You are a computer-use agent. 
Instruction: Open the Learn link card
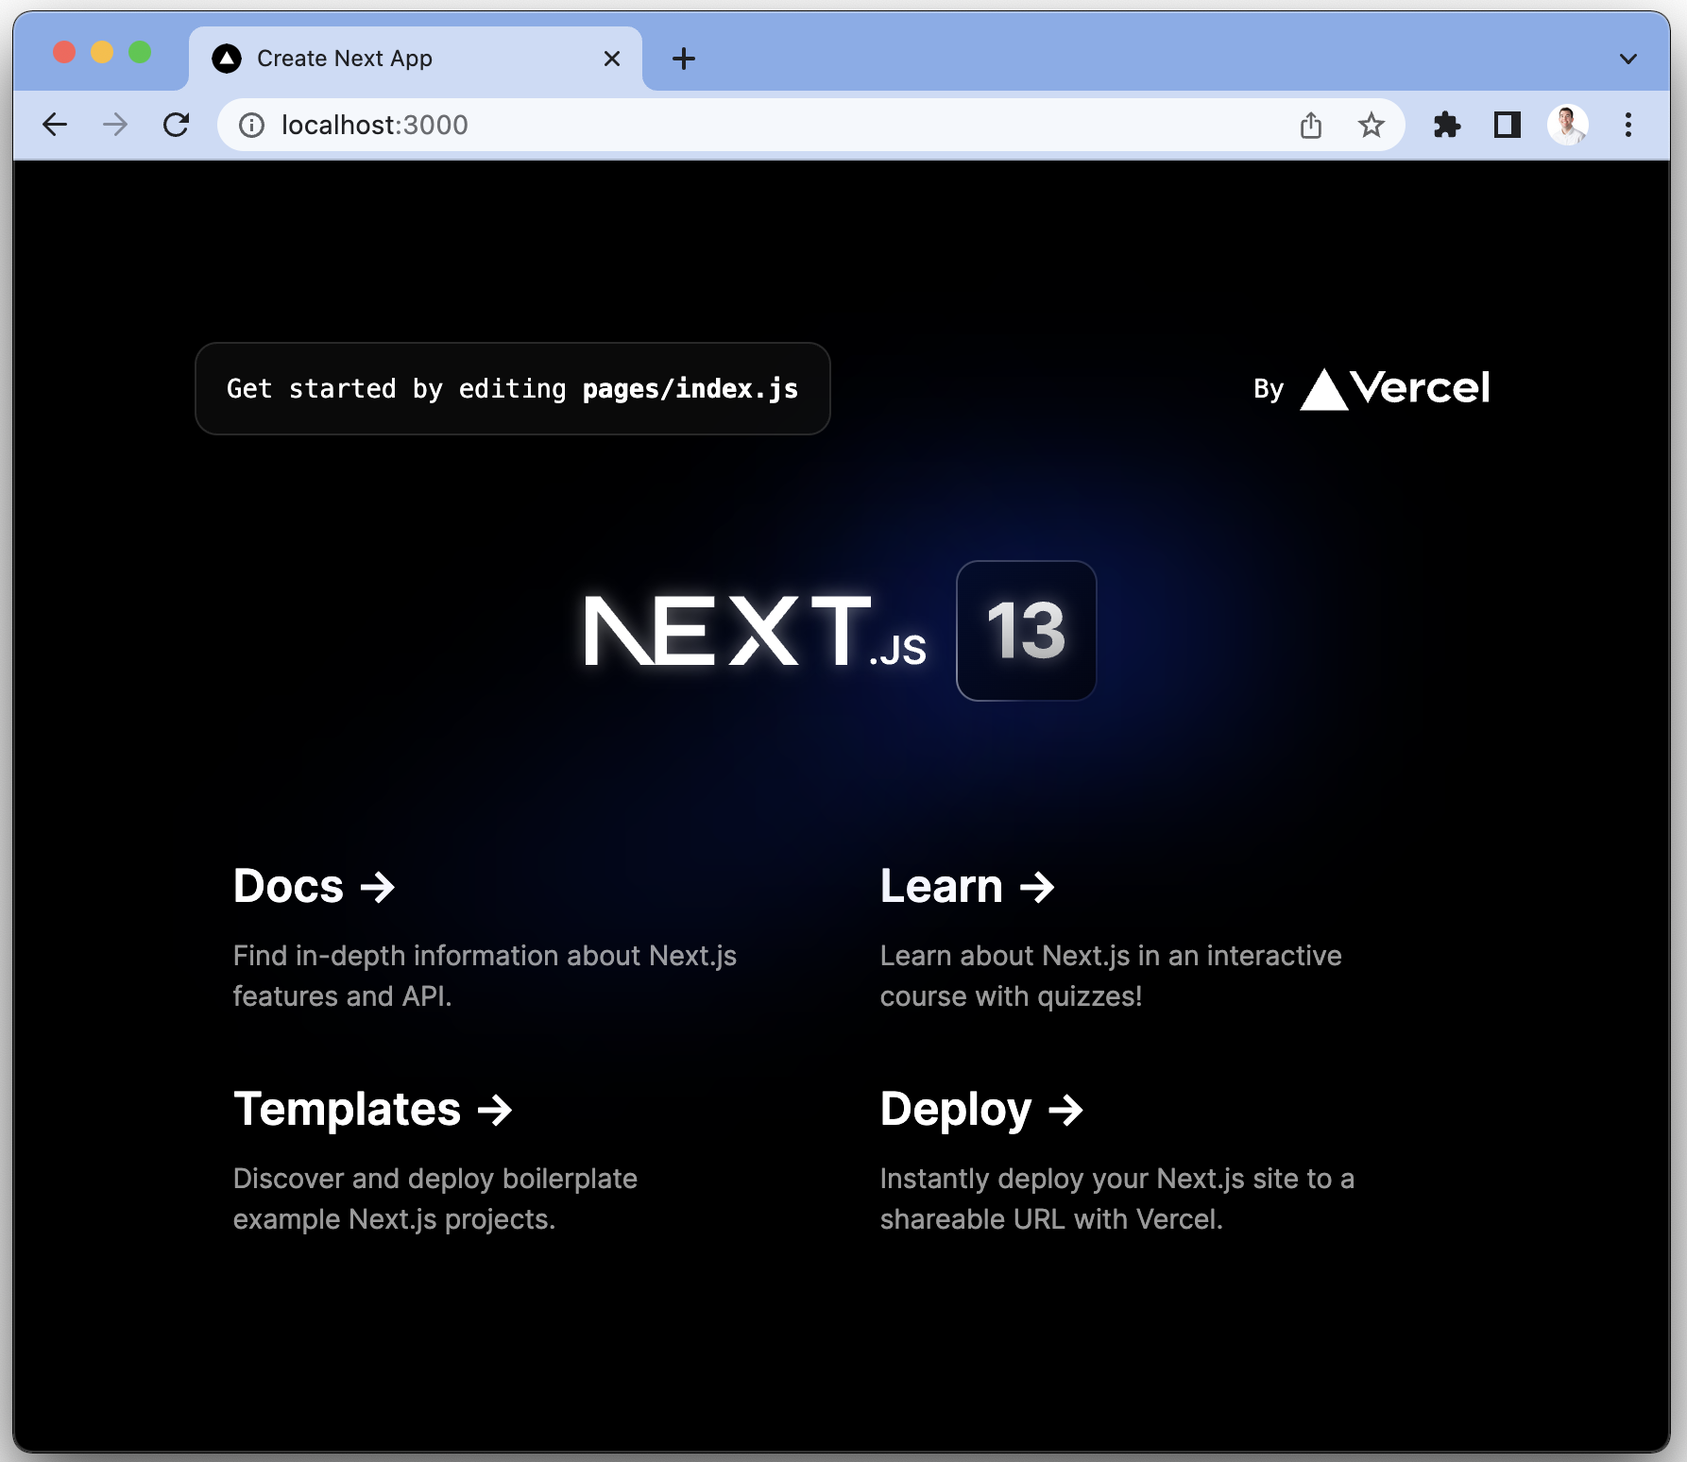[x=966, y=886]
